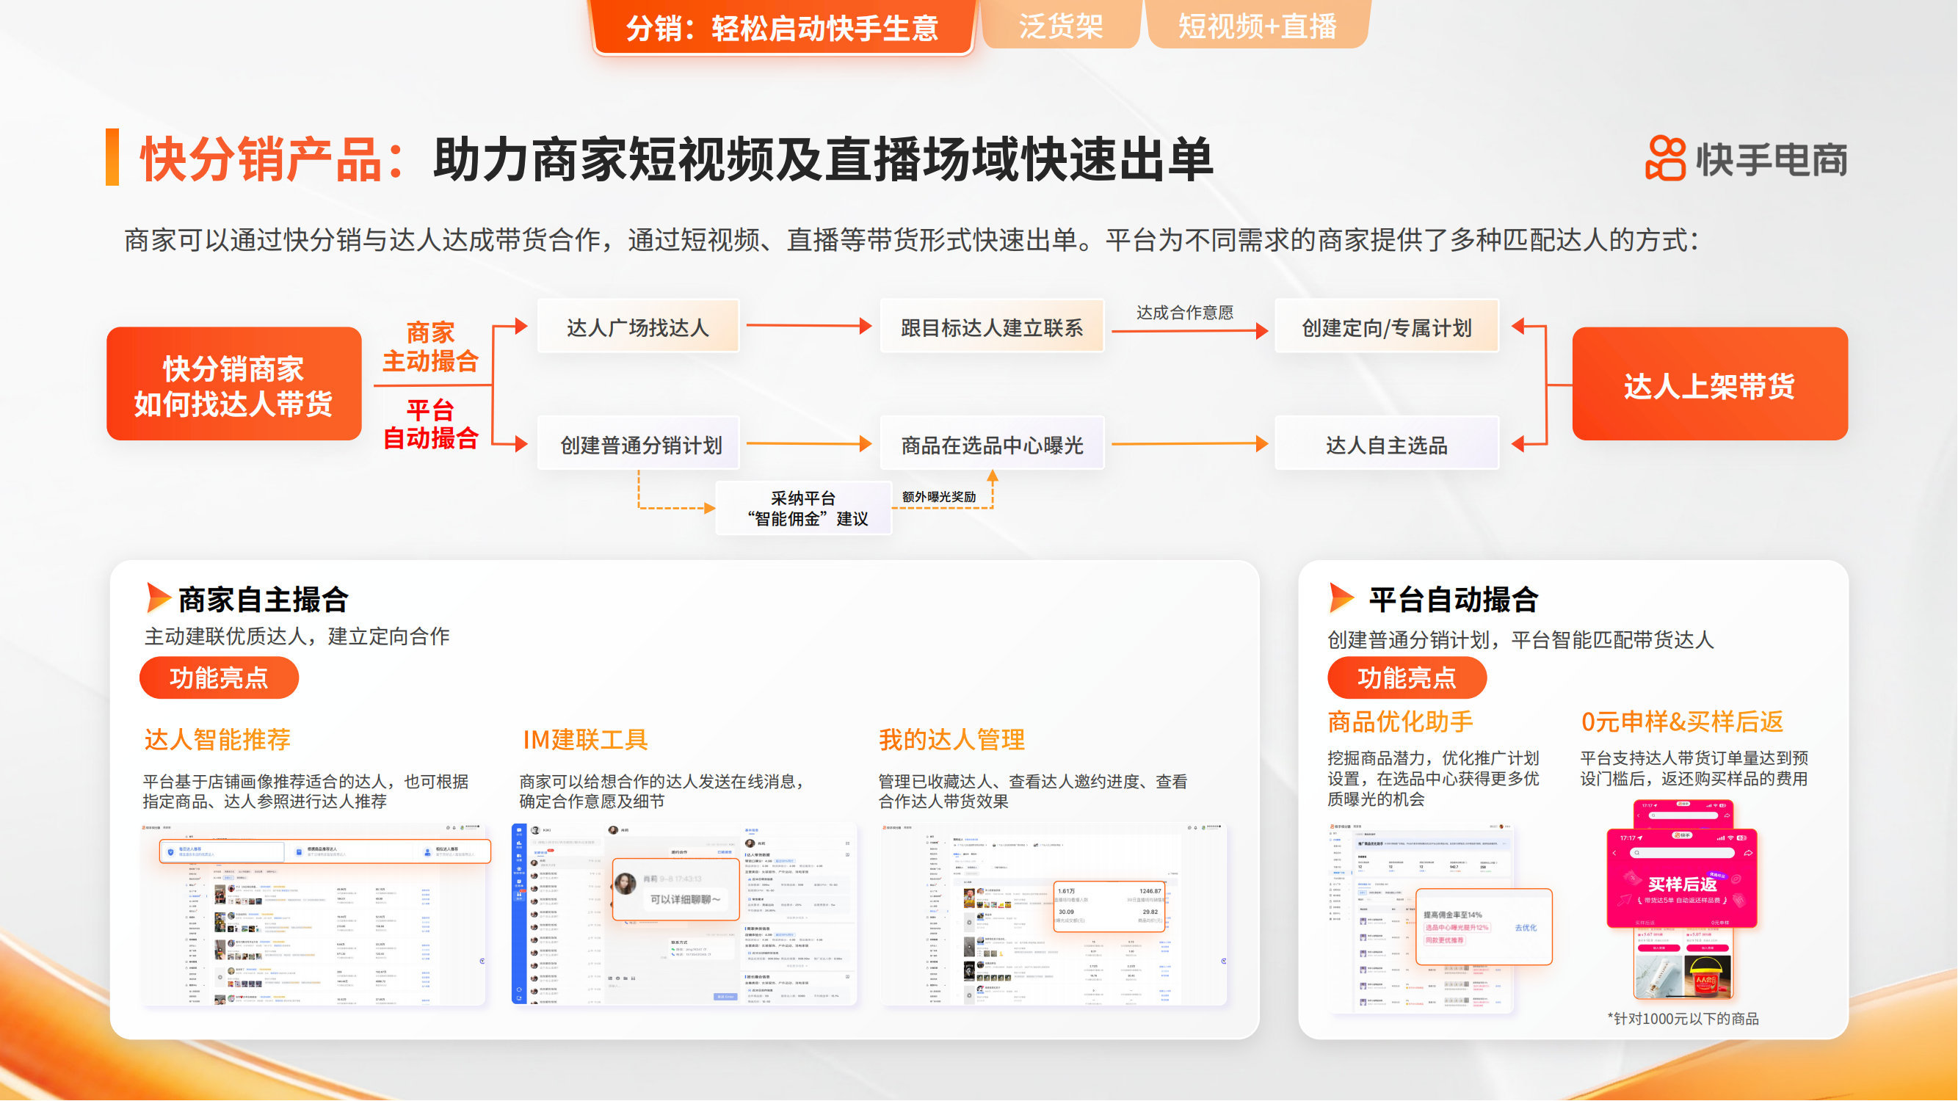Click the 0元申样&买样后返 heading
The width and height of the screenshot is (1958, 1101).
(x=1682, y=721)
